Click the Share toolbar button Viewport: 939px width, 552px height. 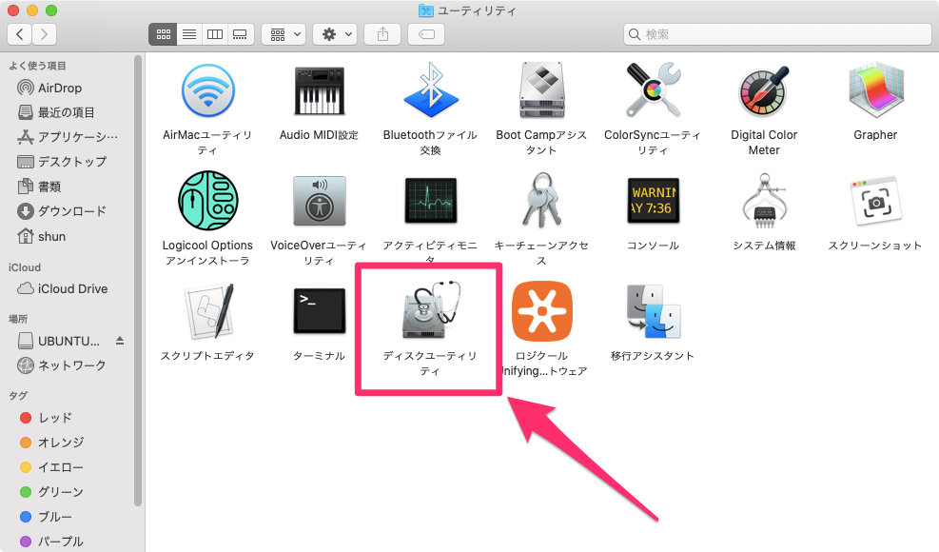[382, 34]
